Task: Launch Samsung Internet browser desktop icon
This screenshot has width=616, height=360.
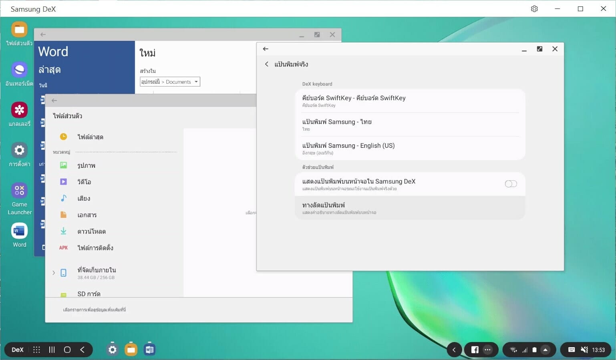Action: 19,70
